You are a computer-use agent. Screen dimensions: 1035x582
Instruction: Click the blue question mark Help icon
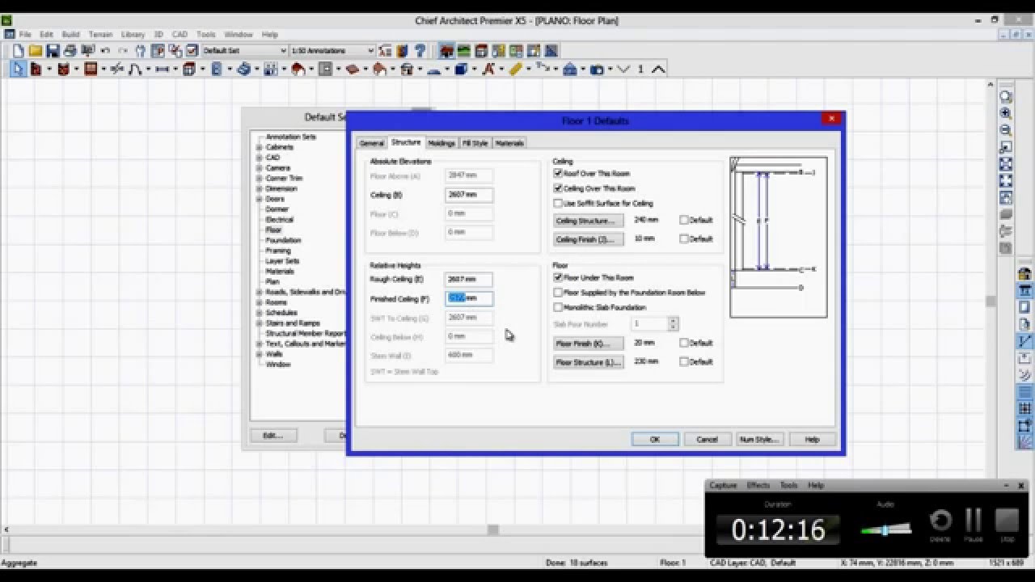tap(420, 51)
